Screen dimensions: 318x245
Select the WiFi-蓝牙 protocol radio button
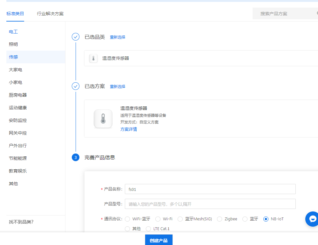coord(127,219)
